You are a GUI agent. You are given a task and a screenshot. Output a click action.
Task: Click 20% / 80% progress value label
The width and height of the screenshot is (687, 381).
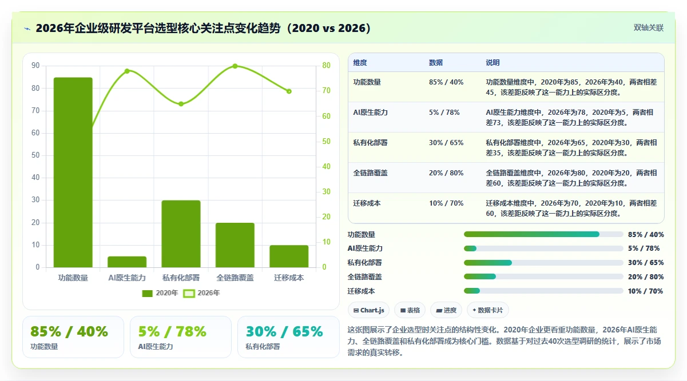[646, 277]
